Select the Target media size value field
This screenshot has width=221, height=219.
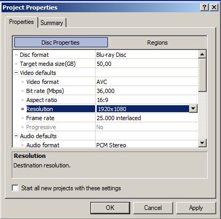tap(147, 64)
